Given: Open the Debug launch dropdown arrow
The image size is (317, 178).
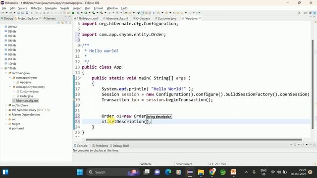Looking at the screenshot, I should (x=81, y=13).
